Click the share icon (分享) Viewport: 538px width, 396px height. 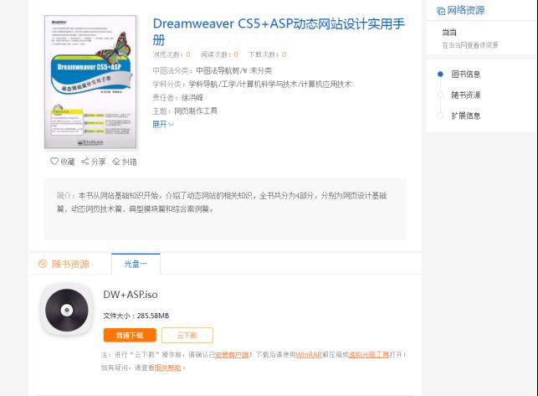[x=85, y=162]
